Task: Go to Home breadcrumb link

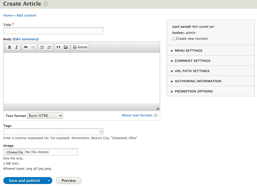Action: [x=8, y=15]
